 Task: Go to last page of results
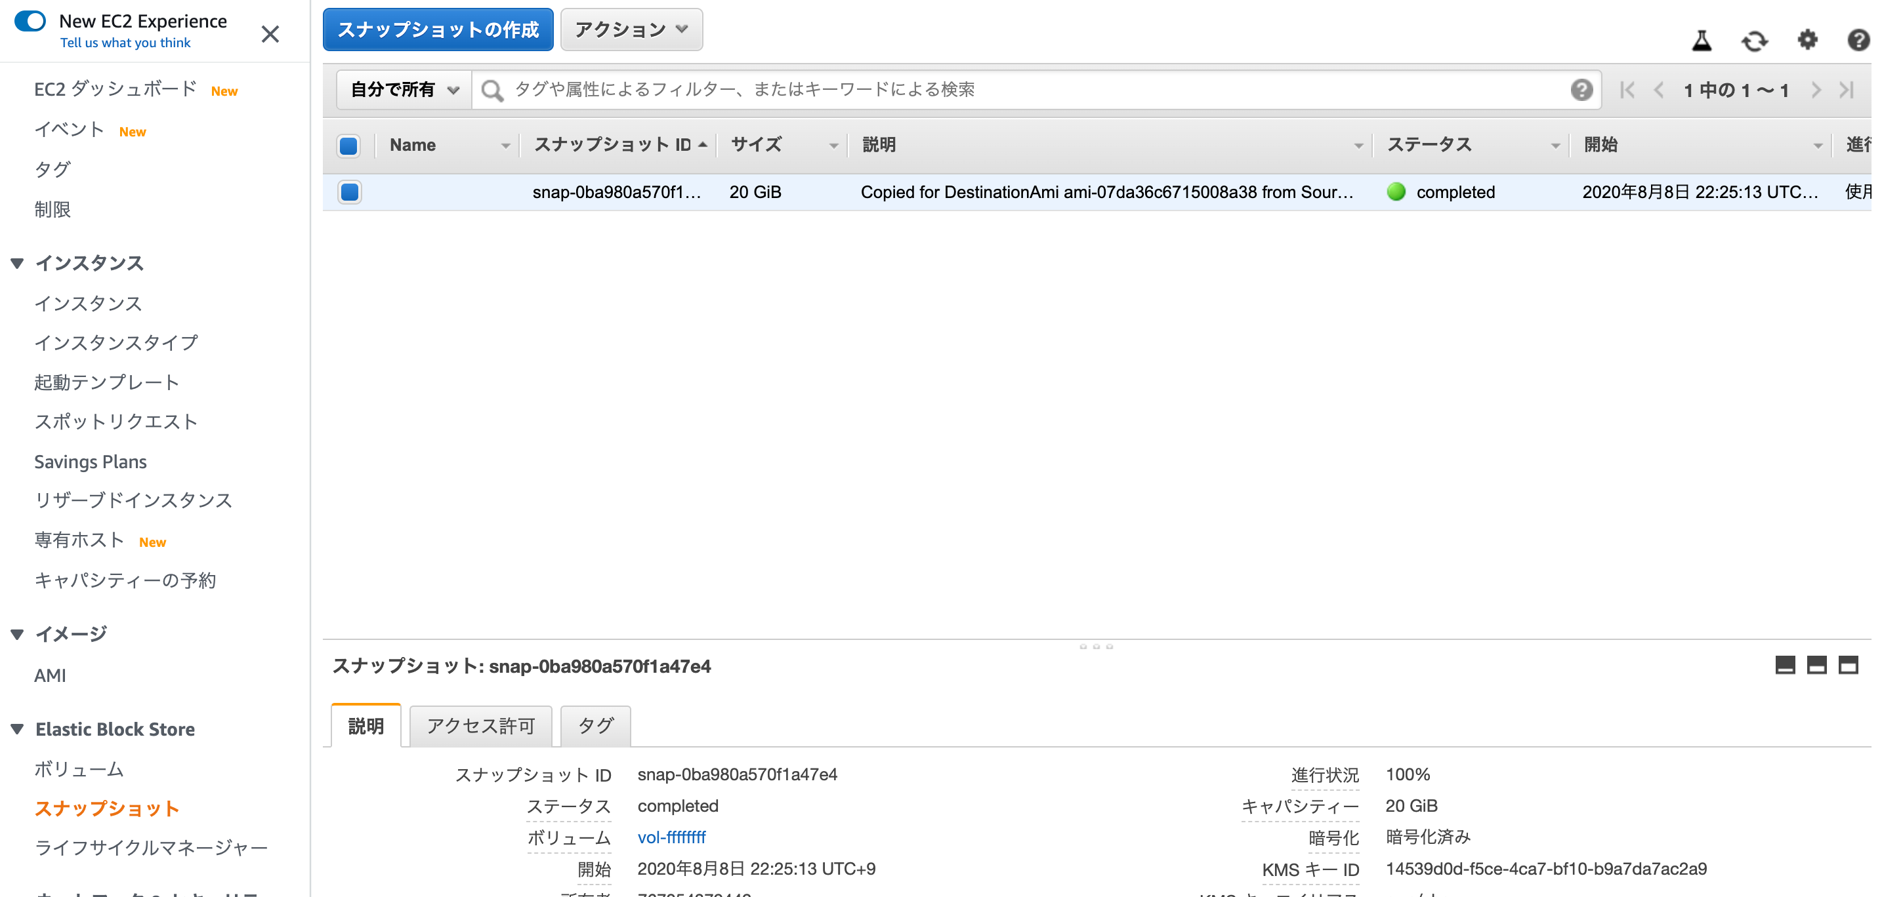1846,90
